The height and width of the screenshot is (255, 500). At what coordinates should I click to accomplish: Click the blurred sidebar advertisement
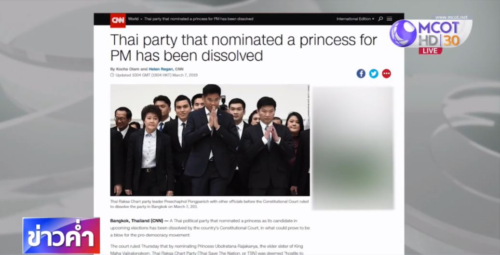tap(353, 148)
